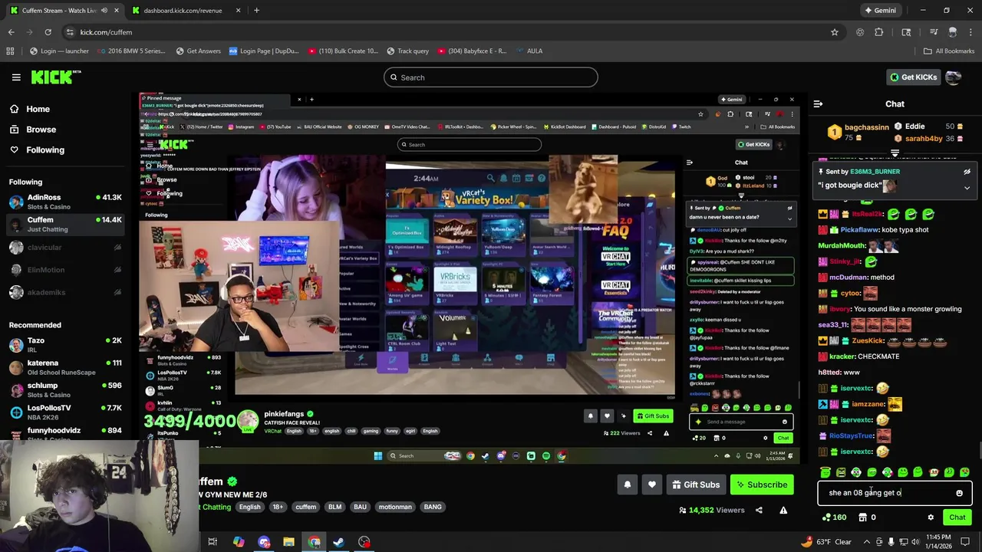Image resolution: width=982 pixels, height=552 pixels.
Task: Open recommended channel Tazo
Action: click(65, 344)
